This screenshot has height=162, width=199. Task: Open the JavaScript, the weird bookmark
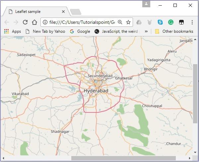(x=116, y=31)
